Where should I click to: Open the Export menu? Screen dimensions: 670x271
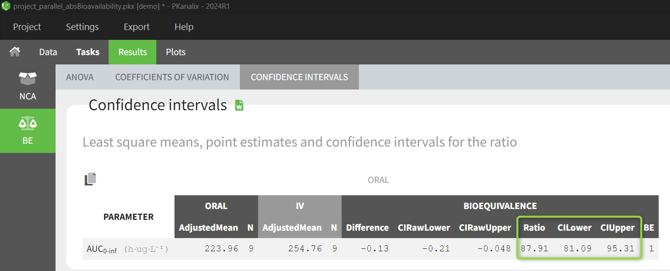tap(137, 27)
